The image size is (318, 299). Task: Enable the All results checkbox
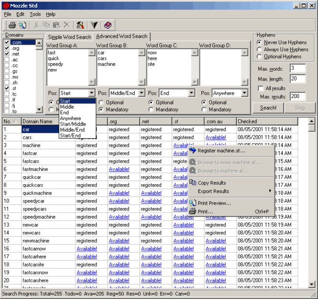pos(261,89)
